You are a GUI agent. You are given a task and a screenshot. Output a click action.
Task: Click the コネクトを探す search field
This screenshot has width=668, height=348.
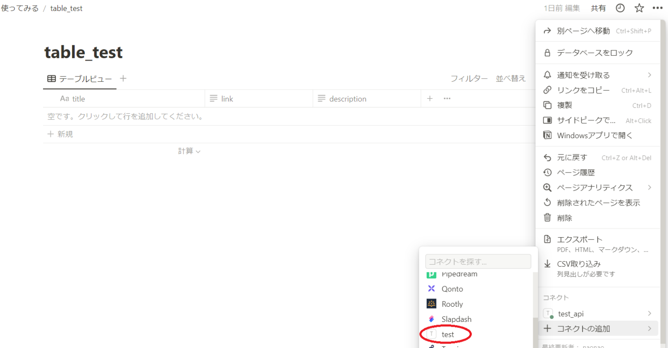478,261
